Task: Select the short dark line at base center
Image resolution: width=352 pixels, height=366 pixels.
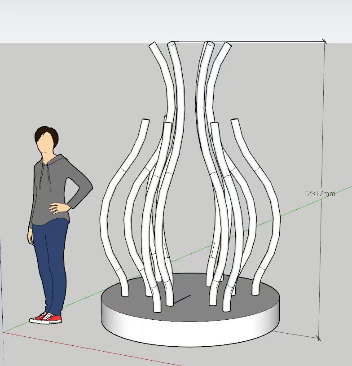Action: pos(183,299)
